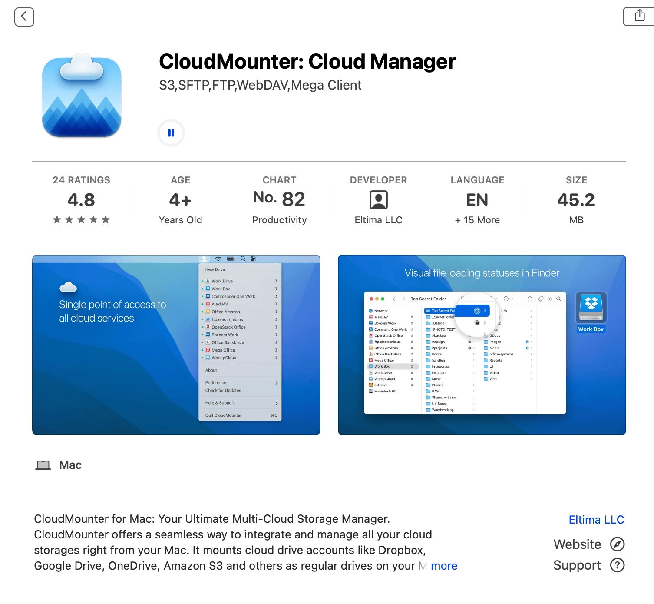This screenshot has height=604, width=654.
Task: Open the share sheet icon
Action: click(639, 17)
